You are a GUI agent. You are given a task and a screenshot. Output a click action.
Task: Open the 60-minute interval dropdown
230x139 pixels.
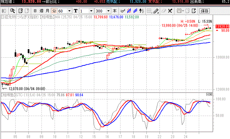tap(69, 11)
